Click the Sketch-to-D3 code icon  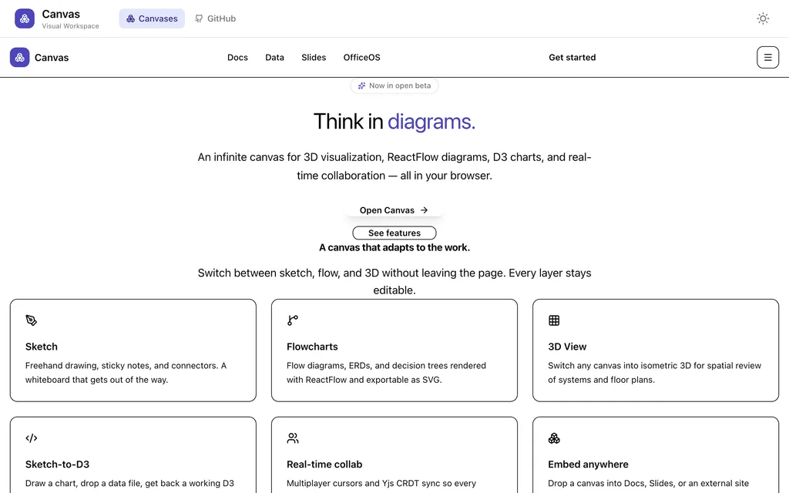(31, 438)
